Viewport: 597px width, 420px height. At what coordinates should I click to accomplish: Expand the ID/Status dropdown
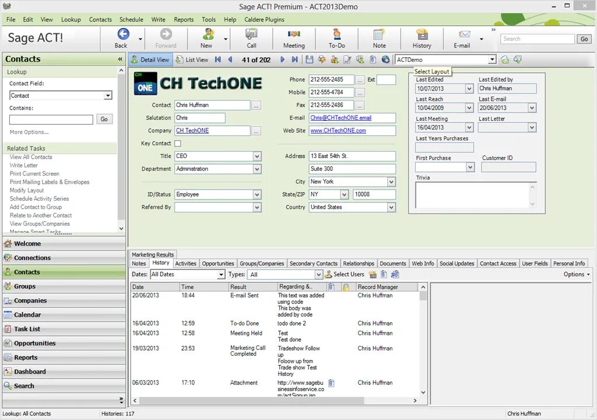point(257,194)
